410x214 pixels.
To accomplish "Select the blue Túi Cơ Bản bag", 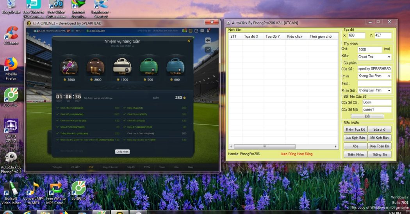I will pyautogui.click(x=175, y=66).
